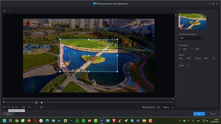Click the duplicate keyframe icon
The width and height of the screenshot is (221, 124).
click(42, 107)
